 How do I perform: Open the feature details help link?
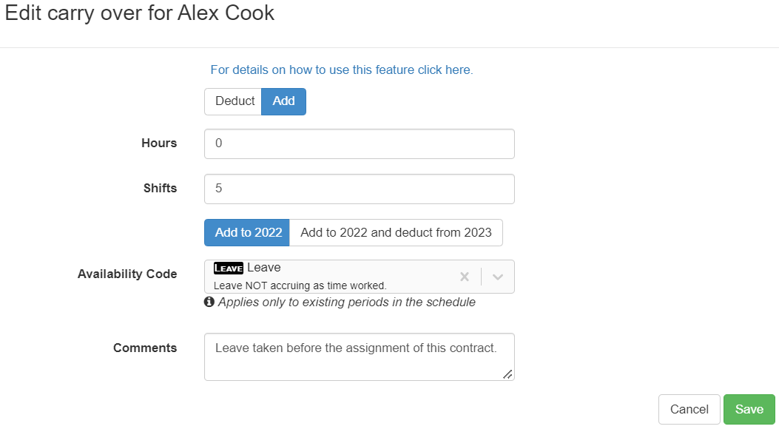tap(341, 70)
